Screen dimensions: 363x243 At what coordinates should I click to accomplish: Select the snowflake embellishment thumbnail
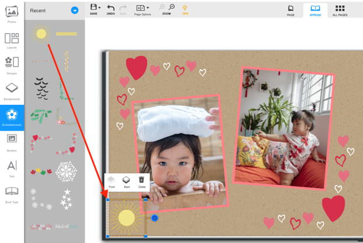[66, 171]
